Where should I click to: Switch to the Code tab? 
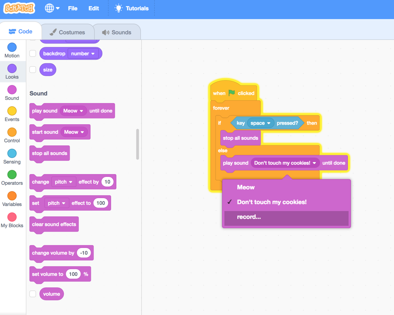21,31
